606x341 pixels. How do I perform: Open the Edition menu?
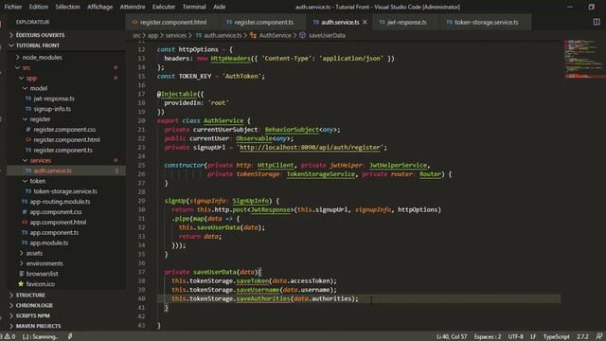(x=39, y=7)
